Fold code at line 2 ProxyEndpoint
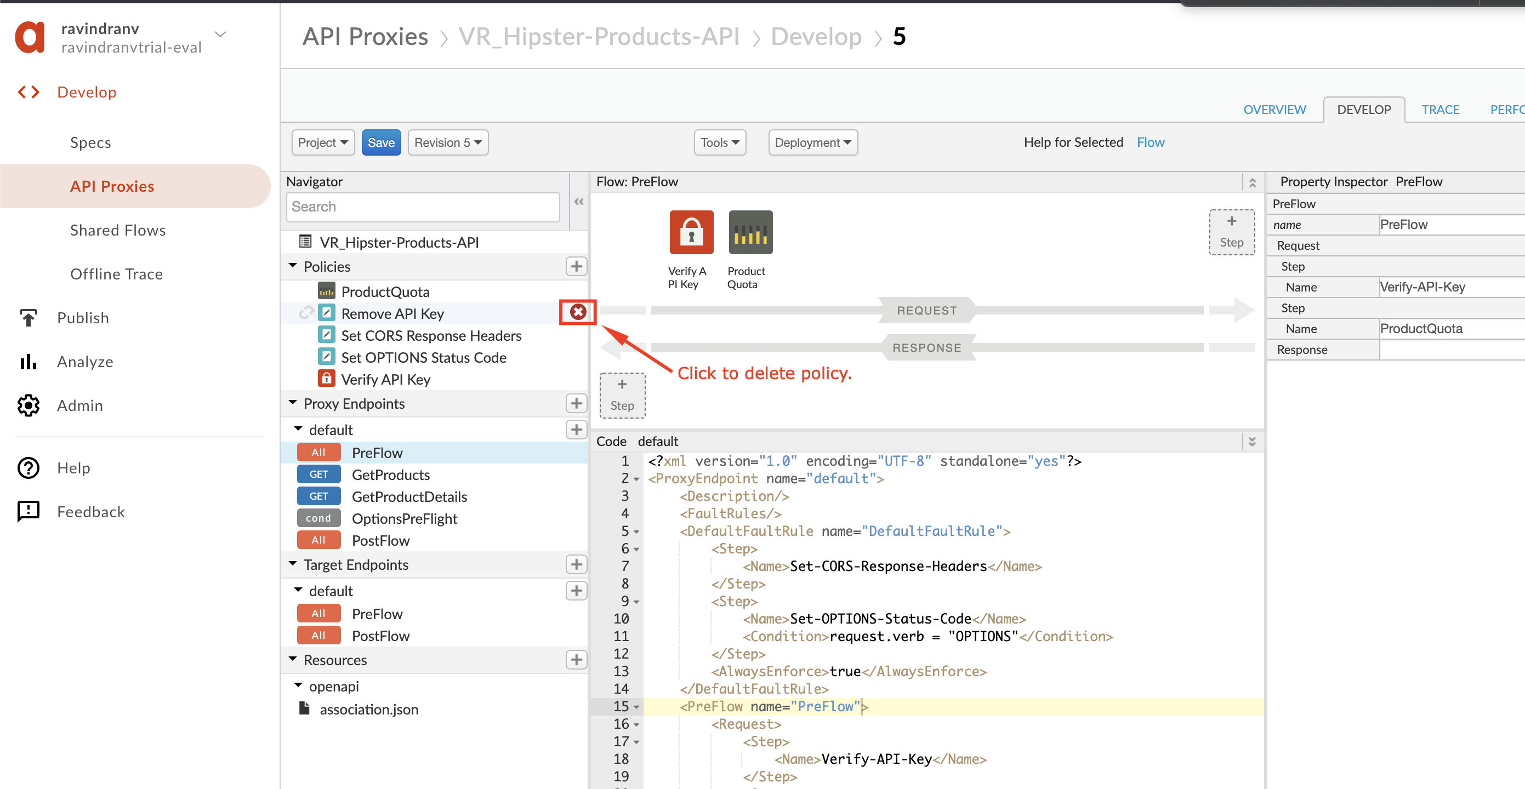This screenshot has height=789, width=1525. coord(636,479)
